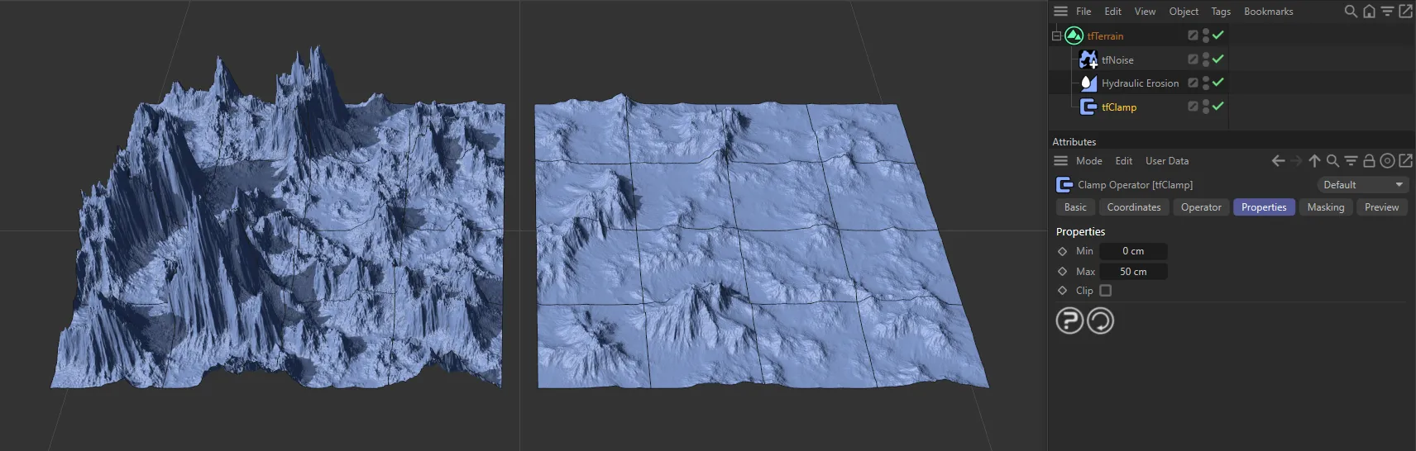Toggle visibility dots for Hydraulic Erosion

pos(1206,83)
